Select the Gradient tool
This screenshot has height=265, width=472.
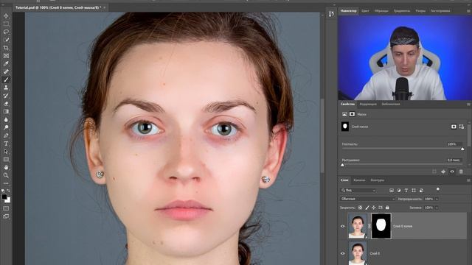click(6, 111)
